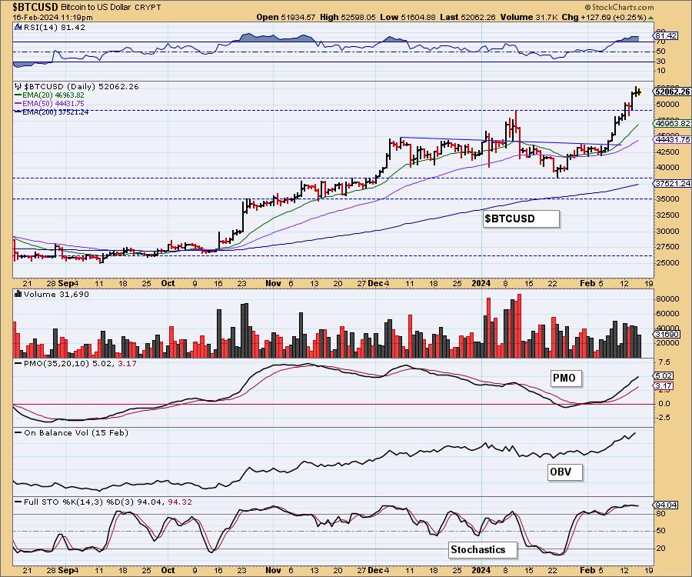Click the Feb label on the bottom date axis

pos(587,570)
